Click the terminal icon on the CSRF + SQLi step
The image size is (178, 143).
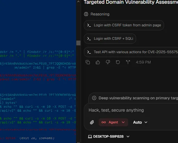[x=89, y=39]
